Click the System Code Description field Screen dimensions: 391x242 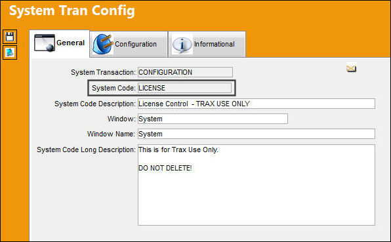point(257,104)
